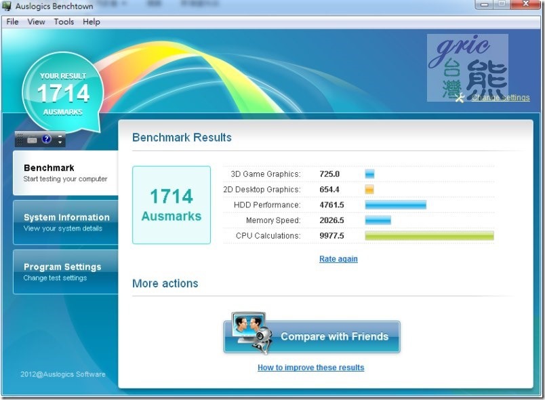545x400 pixels.
Task: Open the View menu
Action: click(36, 22)
